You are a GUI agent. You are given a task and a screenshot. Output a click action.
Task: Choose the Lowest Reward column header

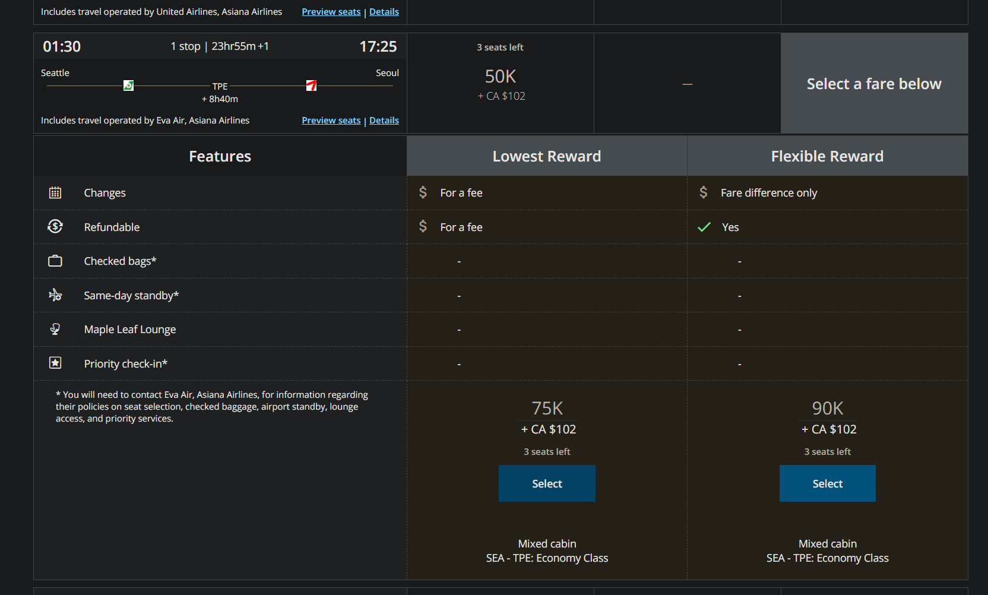point(547,156)
